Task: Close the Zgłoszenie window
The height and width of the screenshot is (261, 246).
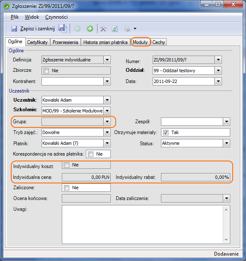Action: 233,5
